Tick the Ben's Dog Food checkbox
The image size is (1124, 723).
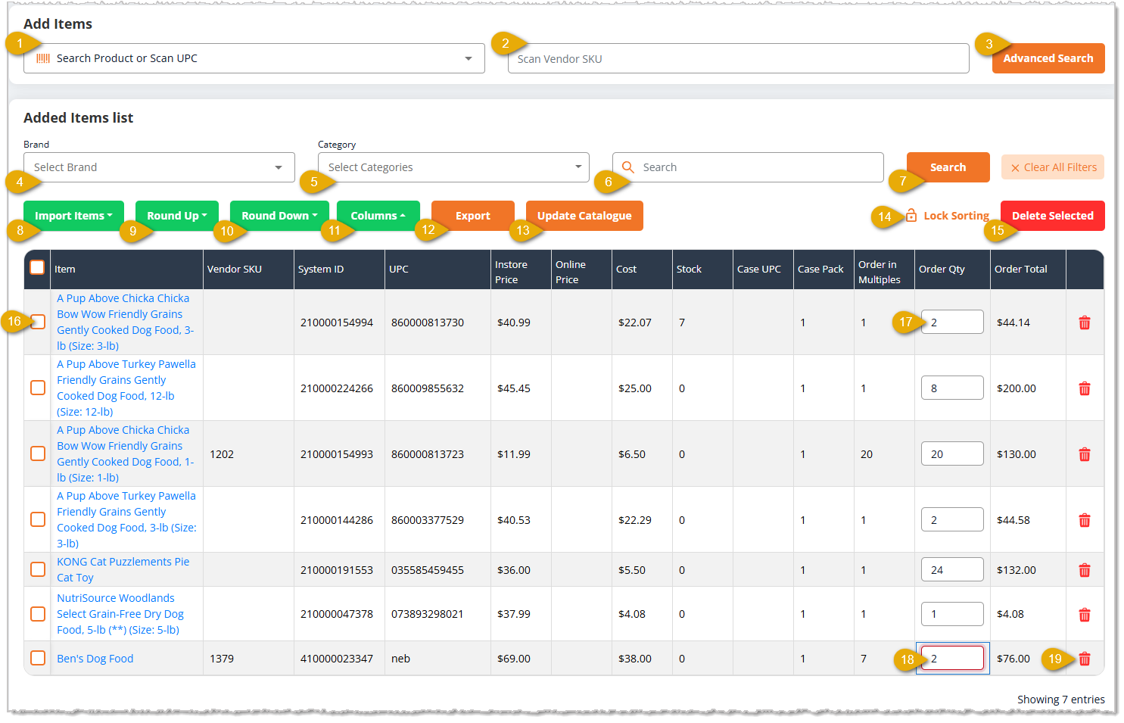coord(38,658)
